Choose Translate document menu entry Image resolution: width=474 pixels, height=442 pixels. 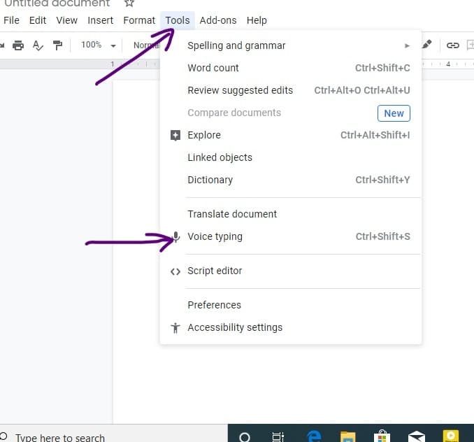232,215
